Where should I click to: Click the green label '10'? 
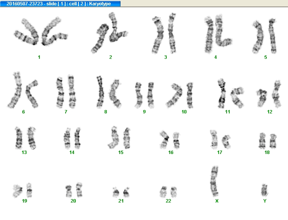[x=184, y=112]
